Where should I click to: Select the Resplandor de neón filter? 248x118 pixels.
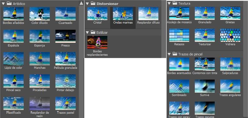[x=40, y=103]
